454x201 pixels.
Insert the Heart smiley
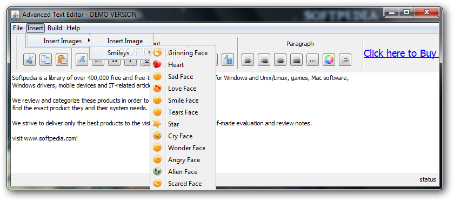(183, 65)
